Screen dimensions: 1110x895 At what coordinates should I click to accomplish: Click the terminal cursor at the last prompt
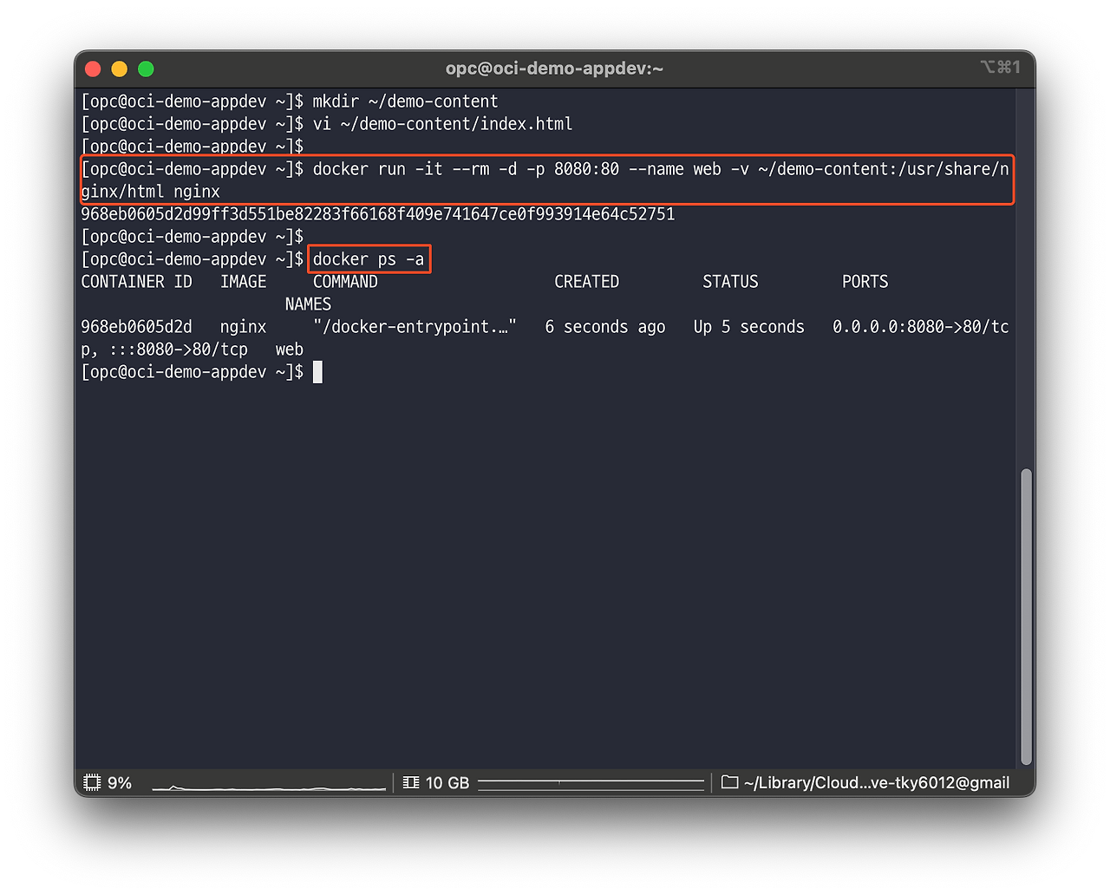[x=317, y=372]
